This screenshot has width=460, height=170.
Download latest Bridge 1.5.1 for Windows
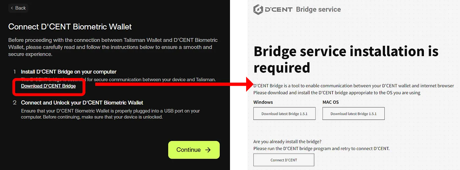285,114
